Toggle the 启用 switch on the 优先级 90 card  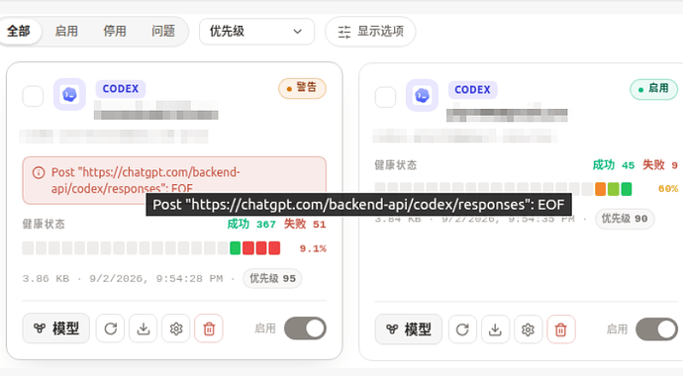pos(657,329)
